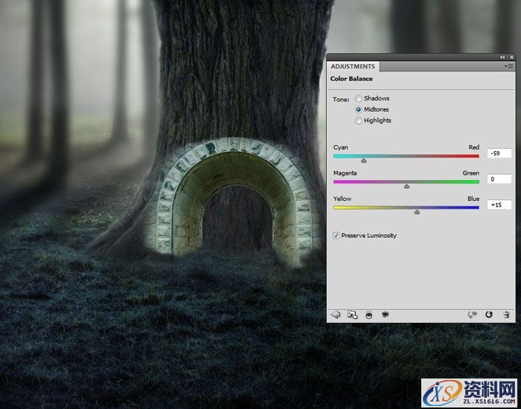Click the return to adjustment list arrow

(336, 315)
